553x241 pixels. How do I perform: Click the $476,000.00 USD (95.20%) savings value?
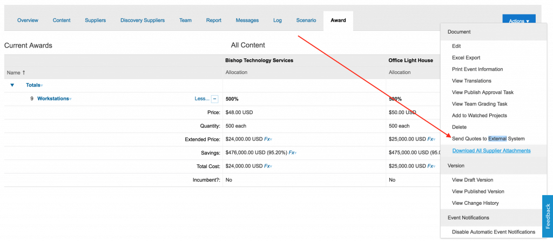(257, 152)
